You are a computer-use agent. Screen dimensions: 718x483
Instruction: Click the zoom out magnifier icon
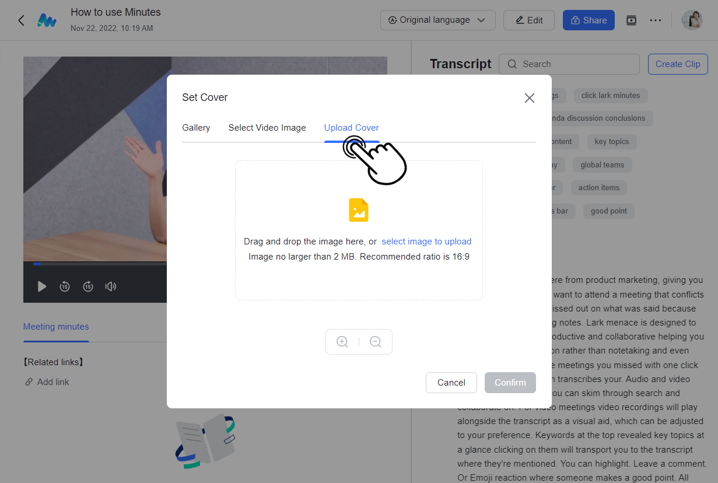coord(376,342)
